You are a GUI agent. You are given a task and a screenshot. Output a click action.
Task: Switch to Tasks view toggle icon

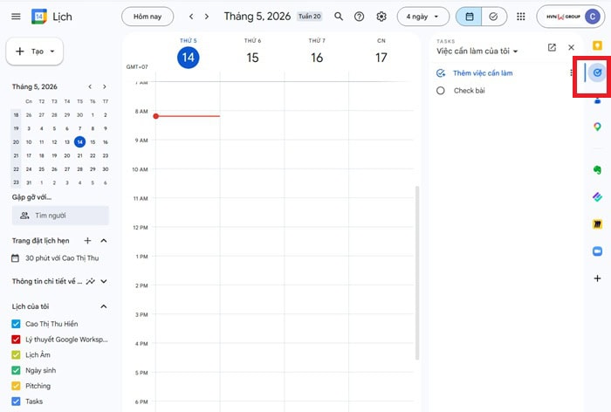click(x=494, y=17)
